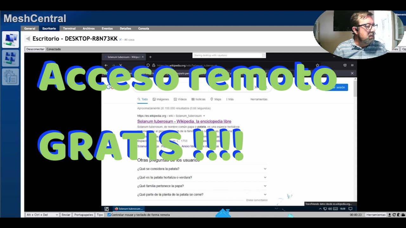Click the padlock site security icon

point(154,65)
